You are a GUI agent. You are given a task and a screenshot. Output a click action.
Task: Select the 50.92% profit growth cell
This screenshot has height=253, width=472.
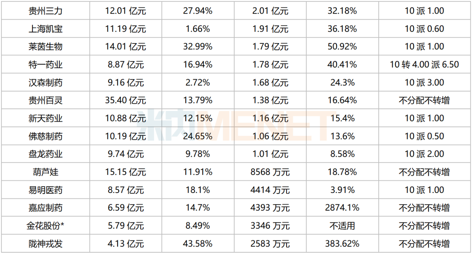342,47
